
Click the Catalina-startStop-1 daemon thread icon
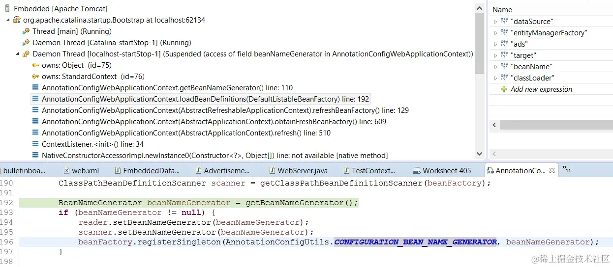pos(26,43)
